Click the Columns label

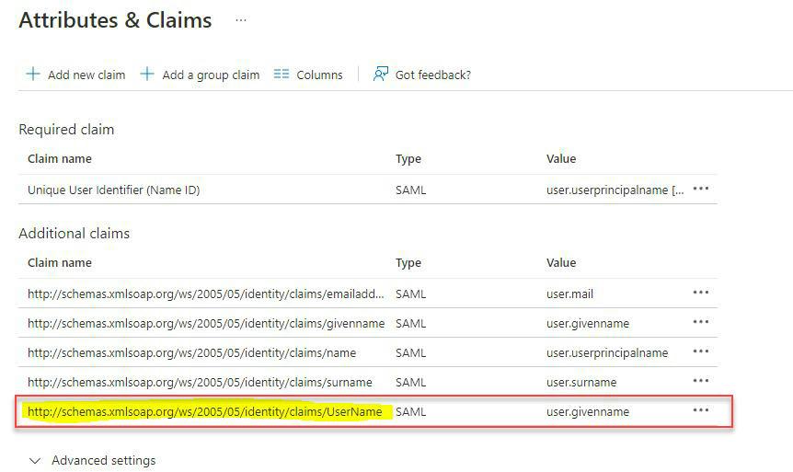[x=319, y=75]
